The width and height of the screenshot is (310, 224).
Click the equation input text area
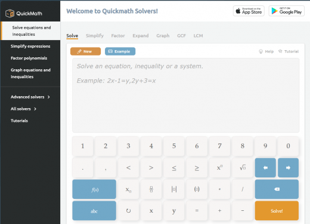(185, 96)
